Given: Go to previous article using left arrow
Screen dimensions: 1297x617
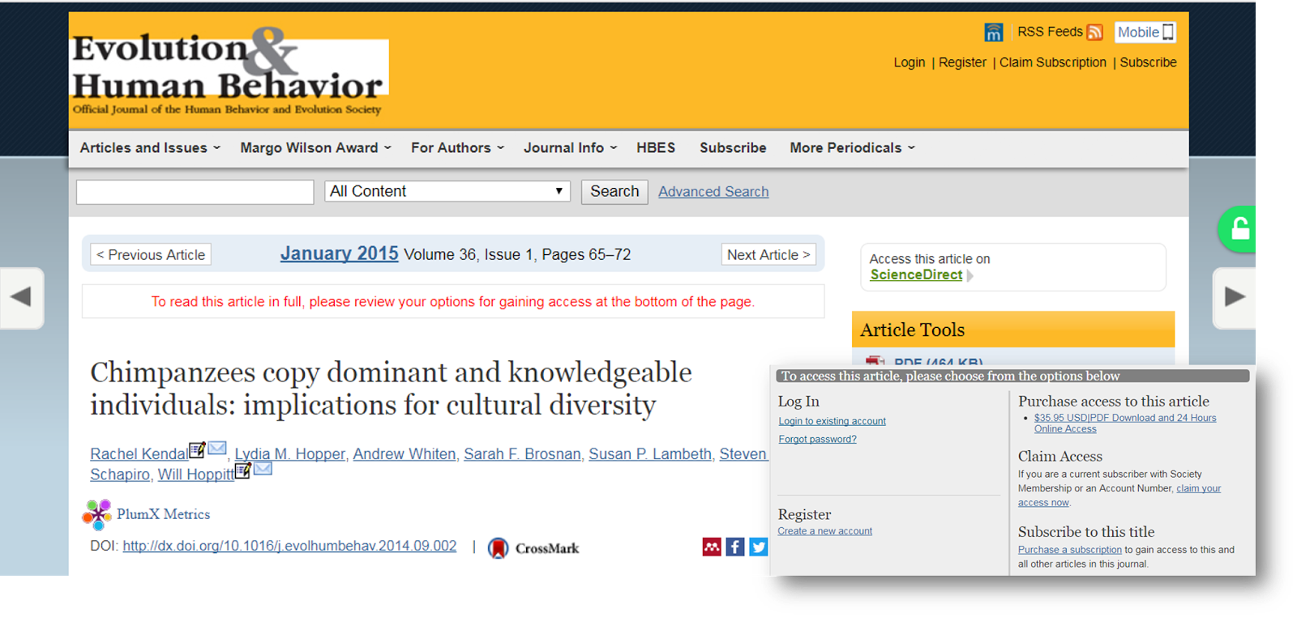Looking at the screenshot, I should pyautogui.click(x=21, y=297).
